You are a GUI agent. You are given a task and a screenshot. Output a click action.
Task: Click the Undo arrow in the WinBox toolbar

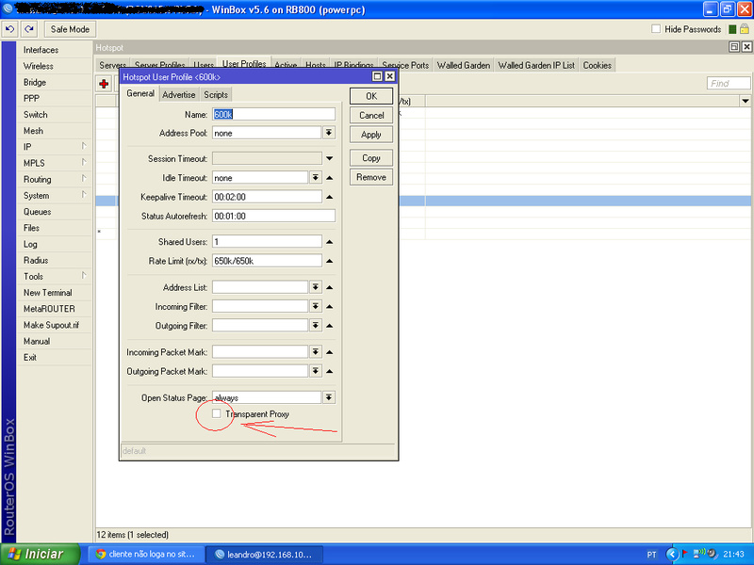pos(9,29)
